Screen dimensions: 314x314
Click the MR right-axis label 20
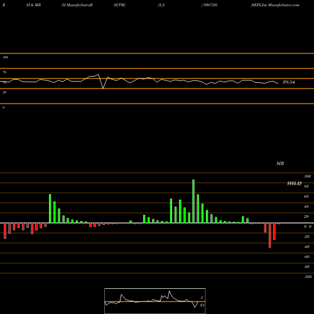pos(306,217)
